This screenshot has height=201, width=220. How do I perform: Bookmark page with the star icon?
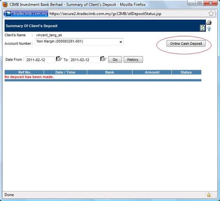211,13
